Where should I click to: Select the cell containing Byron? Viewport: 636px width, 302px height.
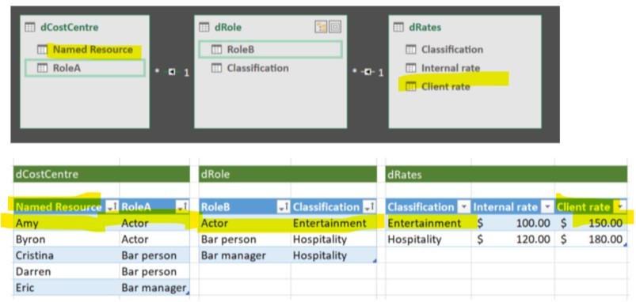(67, 240)
